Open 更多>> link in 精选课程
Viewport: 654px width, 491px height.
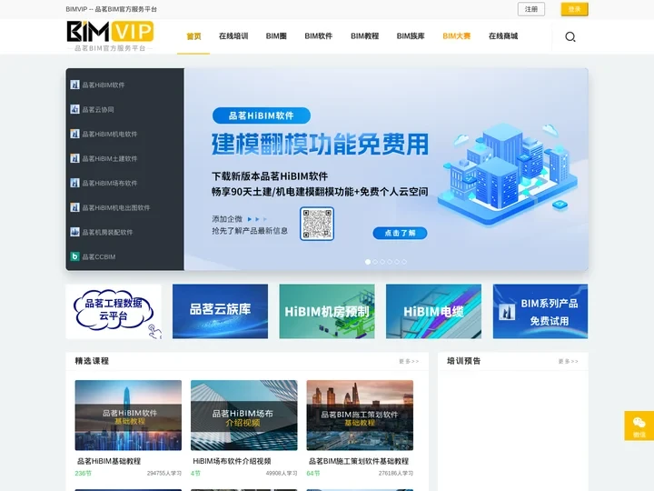point(409,362)
